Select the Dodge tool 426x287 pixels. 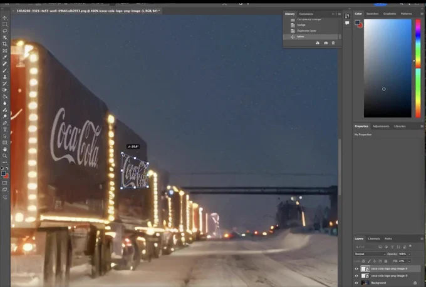[5, 116]
